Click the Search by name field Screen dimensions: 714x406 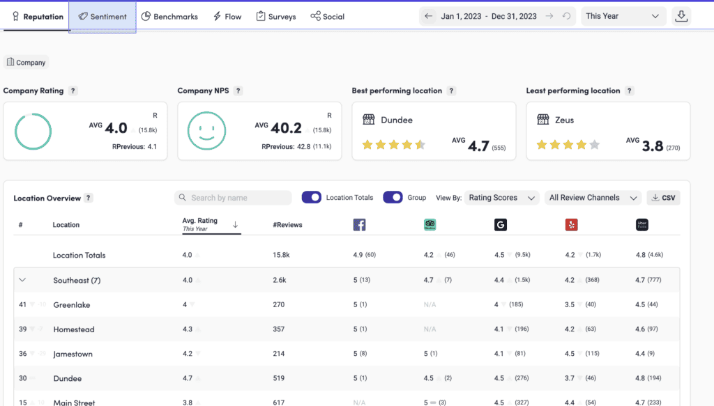233,198
